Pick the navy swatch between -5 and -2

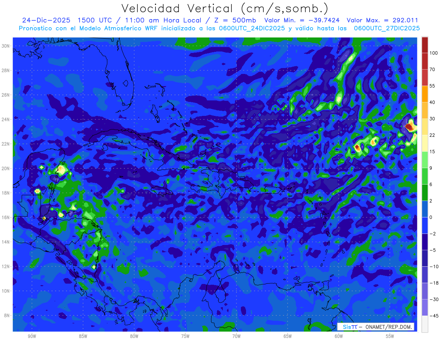tap(425, 242)
